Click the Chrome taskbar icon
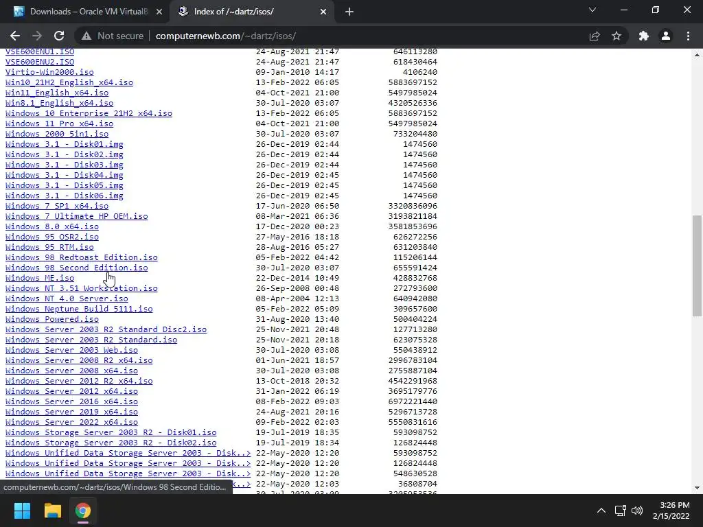 coord(82,511)
